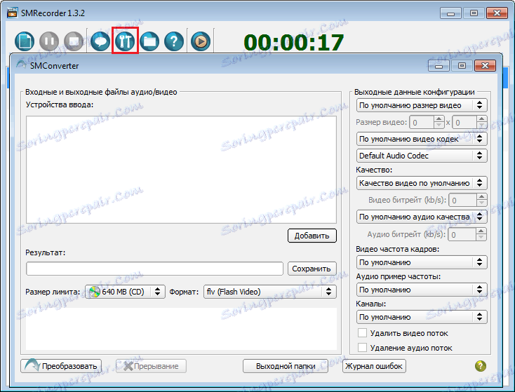
Task: Maximize the SMConverter window
Action: 462,66
